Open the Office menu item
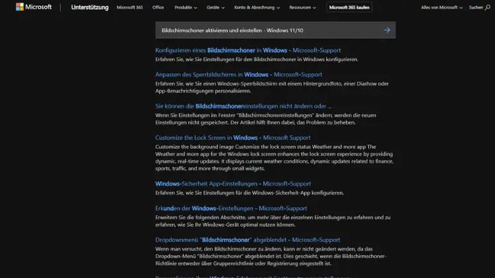 point(158,7)
